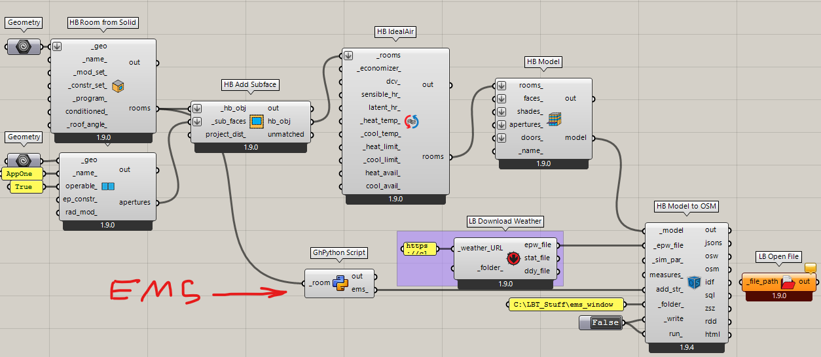821x357 pixels.
Task: Click the HB Model to OSM icon
Action: tap(694, 282)
